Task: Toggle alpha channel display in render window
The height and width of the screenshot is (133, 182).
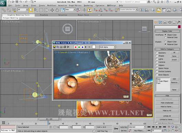Action: pos(86,47)
